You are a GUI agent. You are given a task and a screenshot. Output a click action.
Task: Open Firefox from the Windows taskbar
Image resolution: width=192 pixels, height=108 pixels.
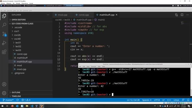click(12, 106)
